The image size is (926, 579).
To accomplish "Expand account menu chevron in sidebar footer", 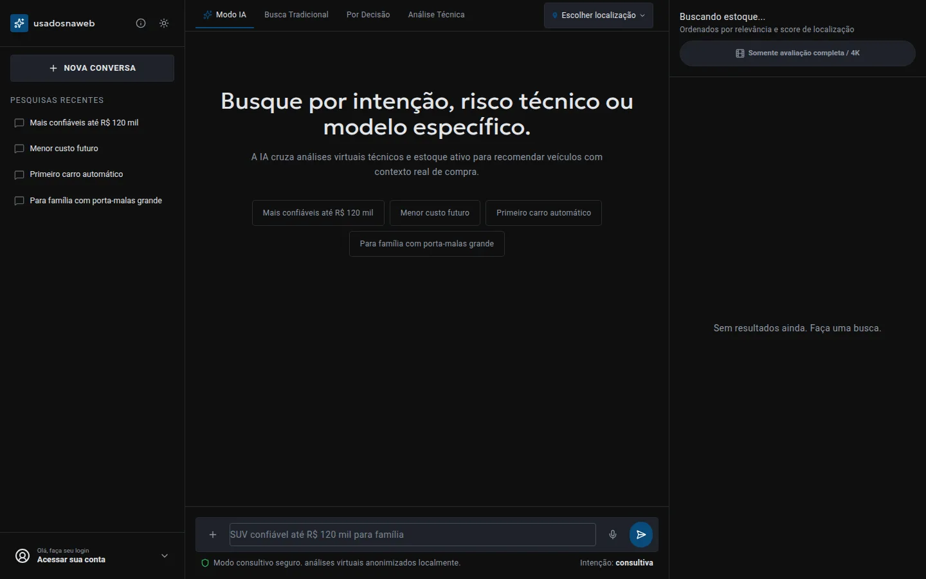I will pyautogui.click(x=165, y=556).
